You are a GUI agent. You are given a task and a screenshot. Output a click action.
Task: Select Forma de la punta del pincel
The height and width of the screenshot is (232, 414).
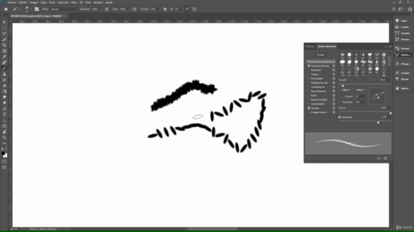point(321,62)
